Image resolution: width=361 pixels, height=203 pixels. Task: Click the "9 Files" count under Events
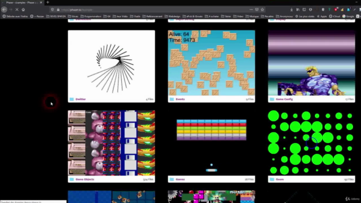(249, 99)
